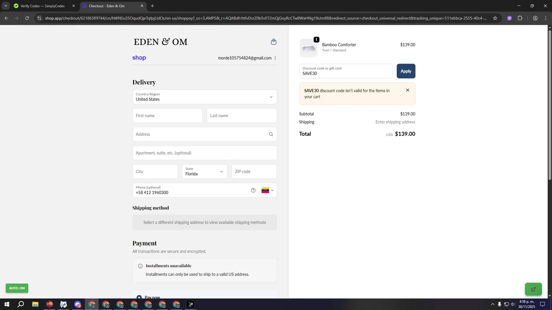The height and width of the screenshot is (310, 552).
Task: Open a new browser tab
Action: pyautogui.click(x=152, y=6)
